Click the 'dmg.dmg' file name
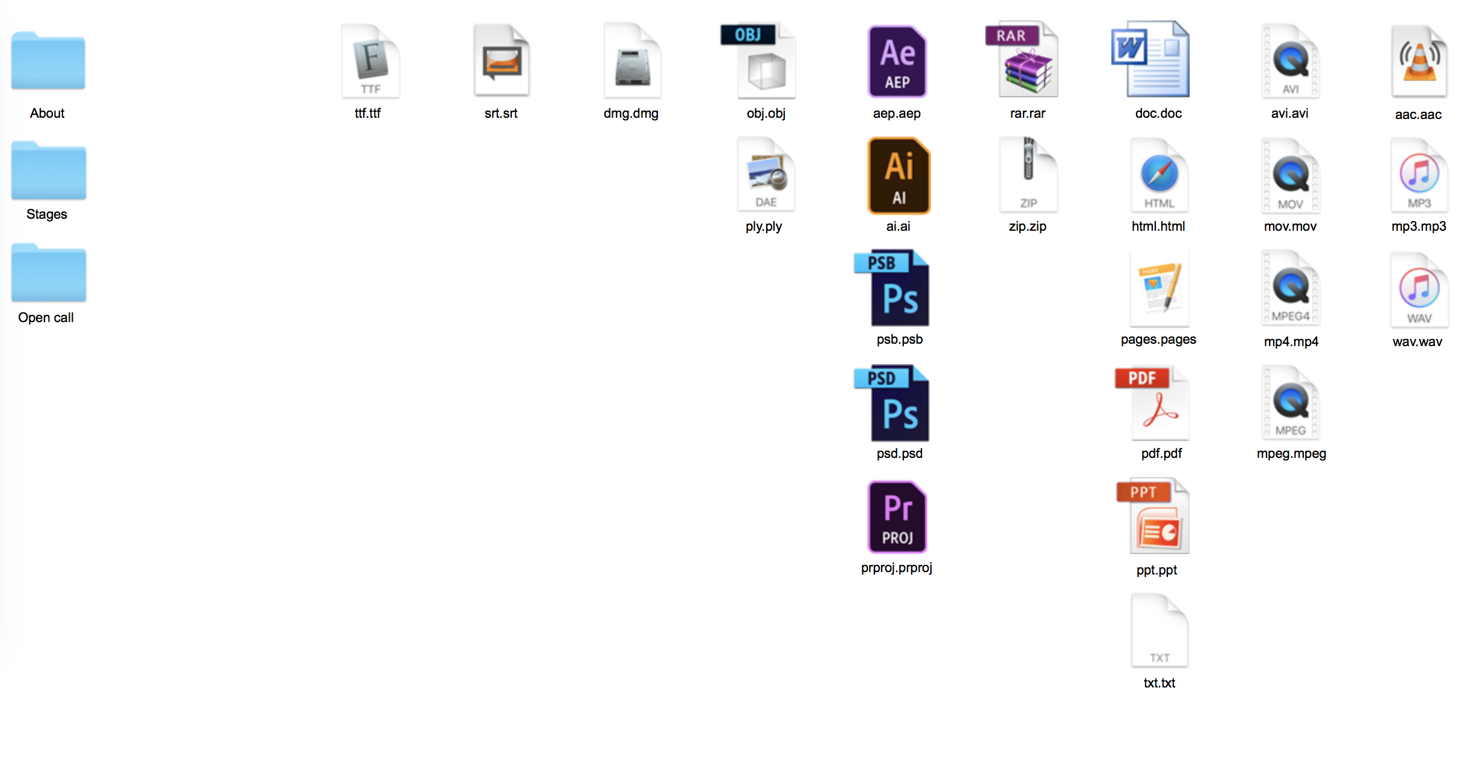 631,113
